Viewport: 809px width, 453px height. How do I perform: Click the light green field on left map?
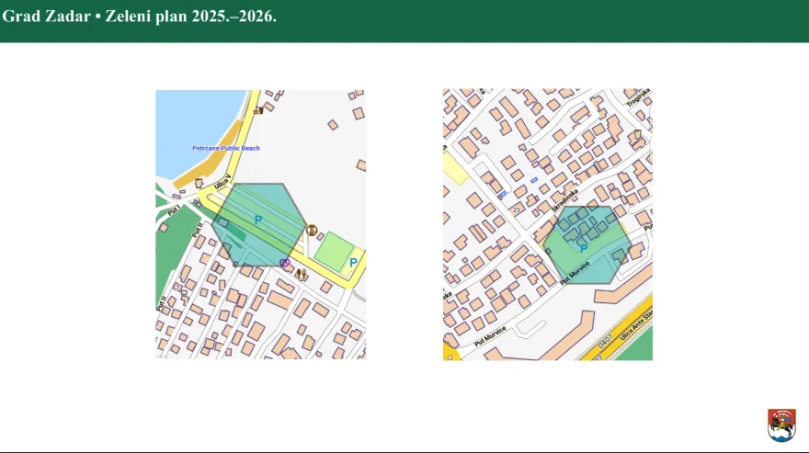pyautogui.click(x=333, y=251)
